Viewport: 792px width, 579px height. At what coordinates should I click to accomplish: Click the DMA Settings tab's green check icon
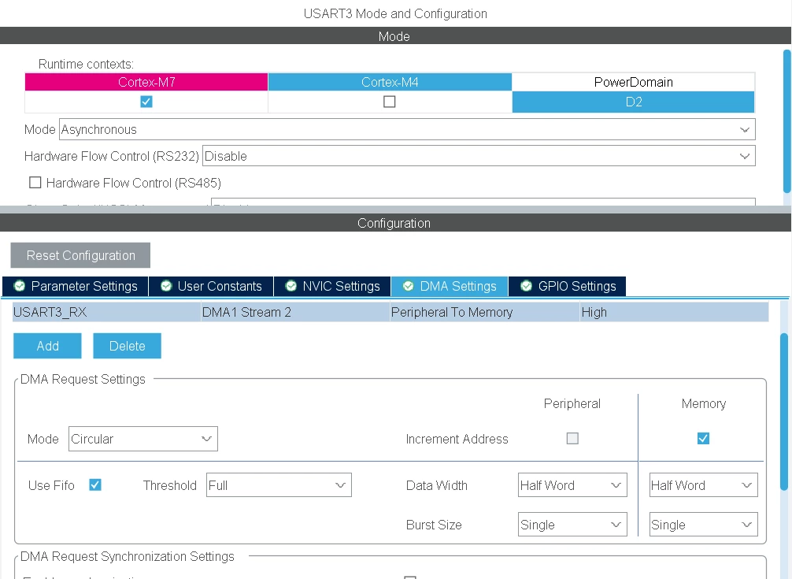pos(408,286)
